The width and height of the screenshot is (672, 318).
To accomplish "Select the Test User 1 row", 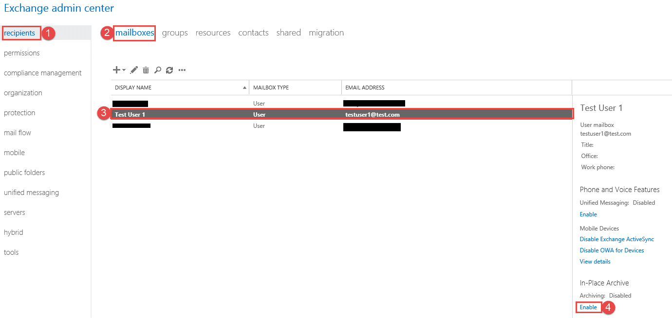I will pyautogui.click(x=342, y=115).
